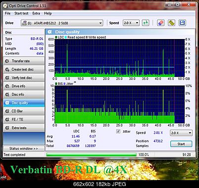Viewport: 199px width, 188px height.
Task: Open Drive info panel
Action: (24, 86)
